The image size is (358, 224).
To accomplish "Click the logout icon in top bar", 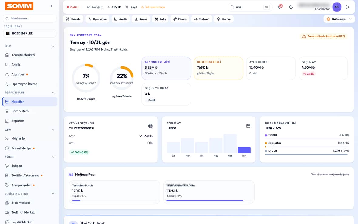I will (347, 7).
